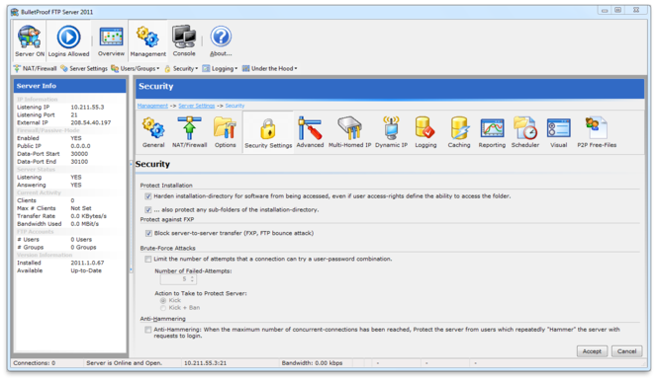
Task: Open the Reporting chart icon
Action: [x=492, y=128]
